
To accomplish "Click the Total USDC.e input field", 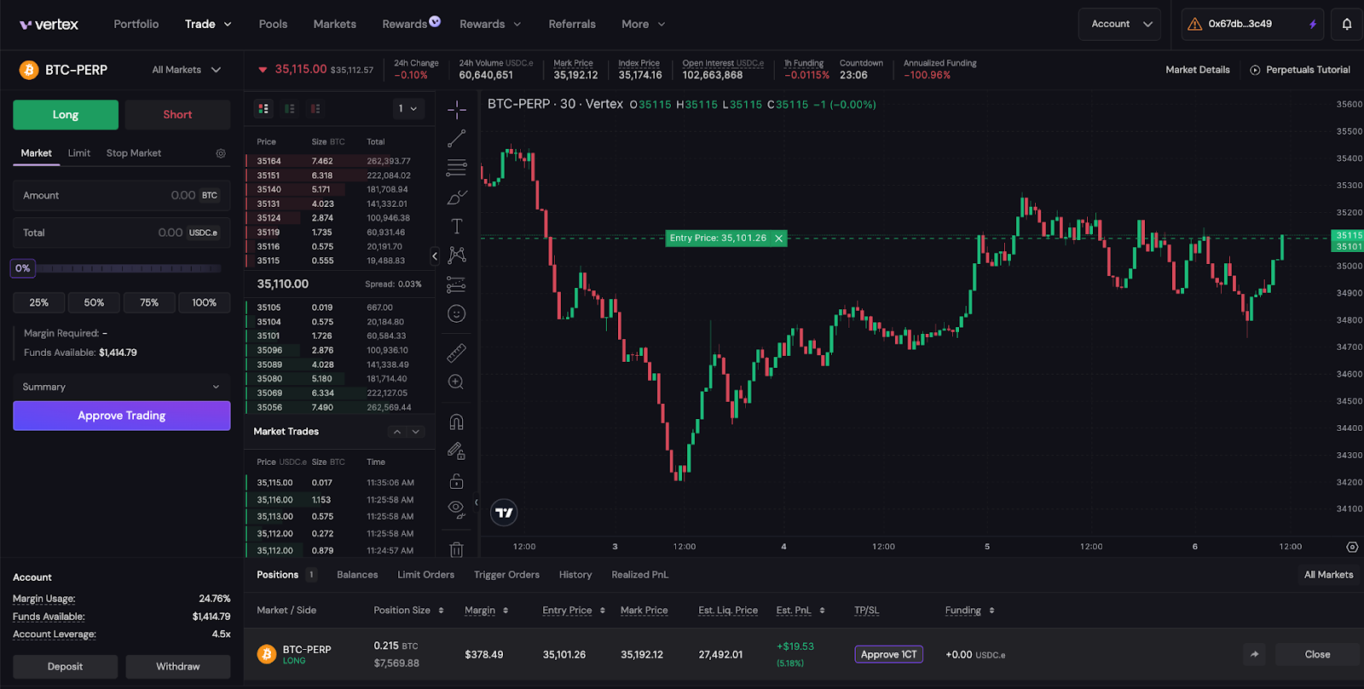I will 121,233.
